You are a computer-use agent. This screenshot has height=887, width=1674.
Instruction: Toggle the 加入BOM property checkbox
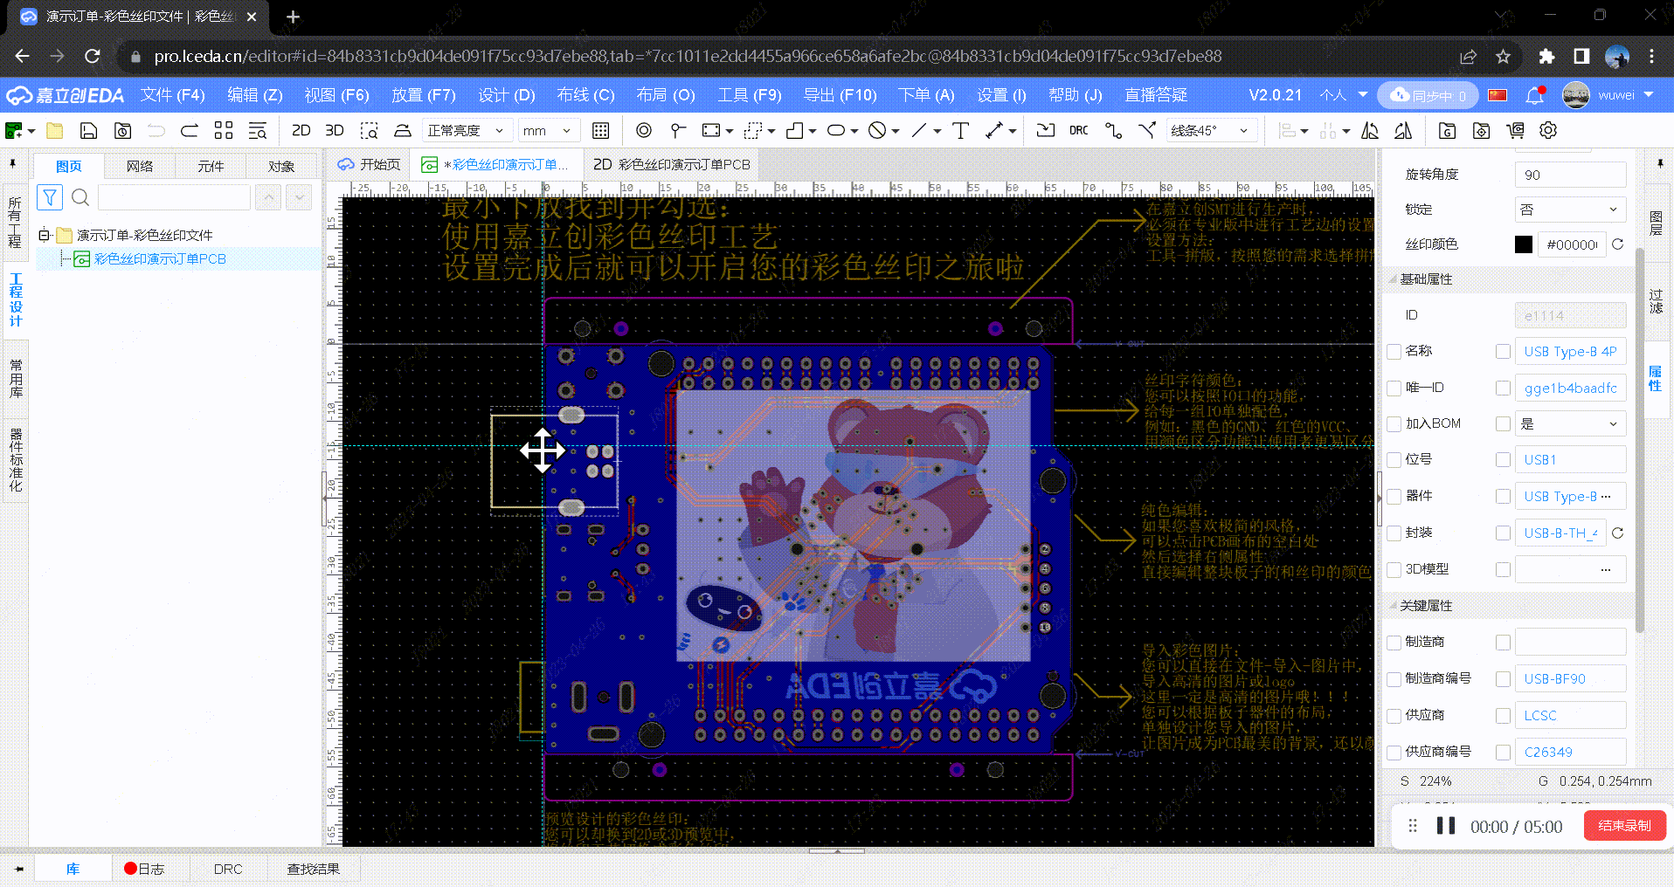tap(1394, 424)
